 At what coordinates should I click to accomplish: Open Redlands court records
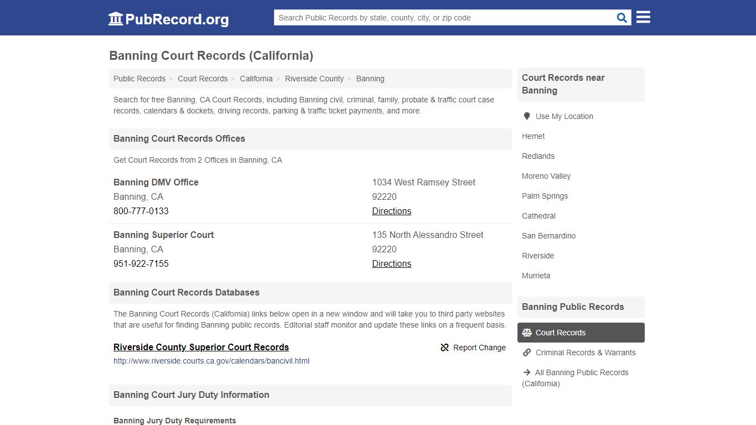(x=538, y=156)
